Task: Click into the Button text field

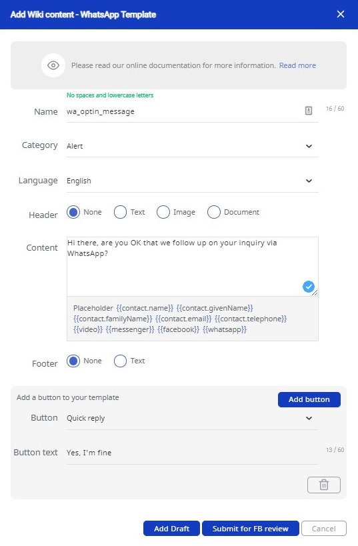Action: click(192, 453)
